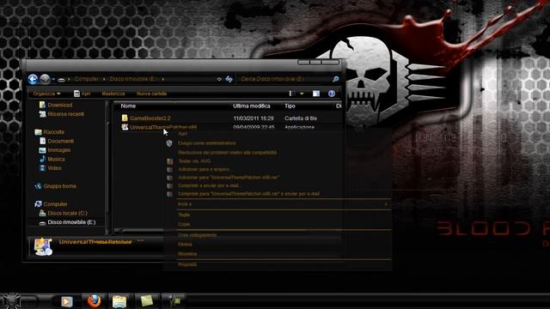Launch the media player taskbar icon
The height and width of the screenshot is (309, 550).
click(67, 301)
